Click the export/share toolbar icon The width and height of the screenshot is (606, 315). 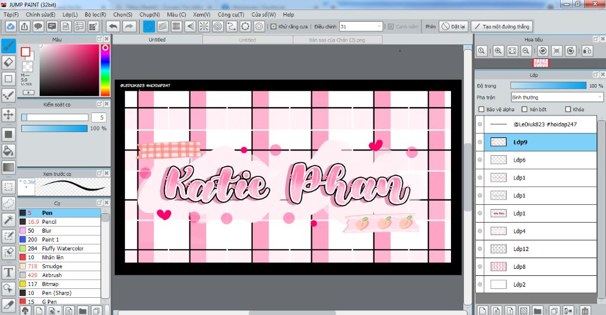24,26
